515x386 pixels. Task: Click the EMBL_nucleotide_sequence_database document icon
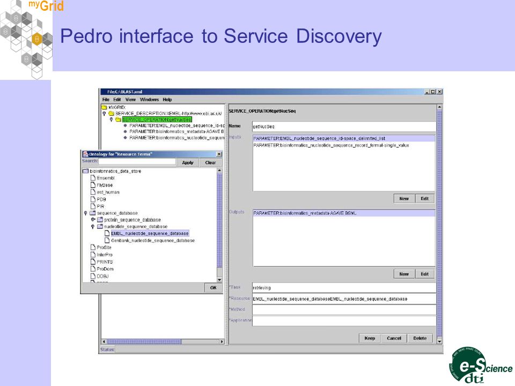pyautogui.click(x=107, y=233)
